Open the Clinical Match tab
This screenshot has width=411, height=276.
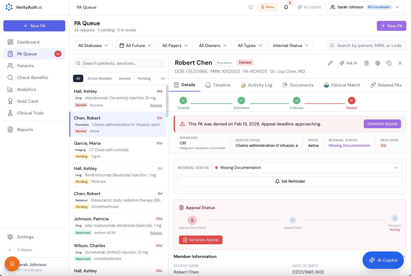(x=342, y=85)
